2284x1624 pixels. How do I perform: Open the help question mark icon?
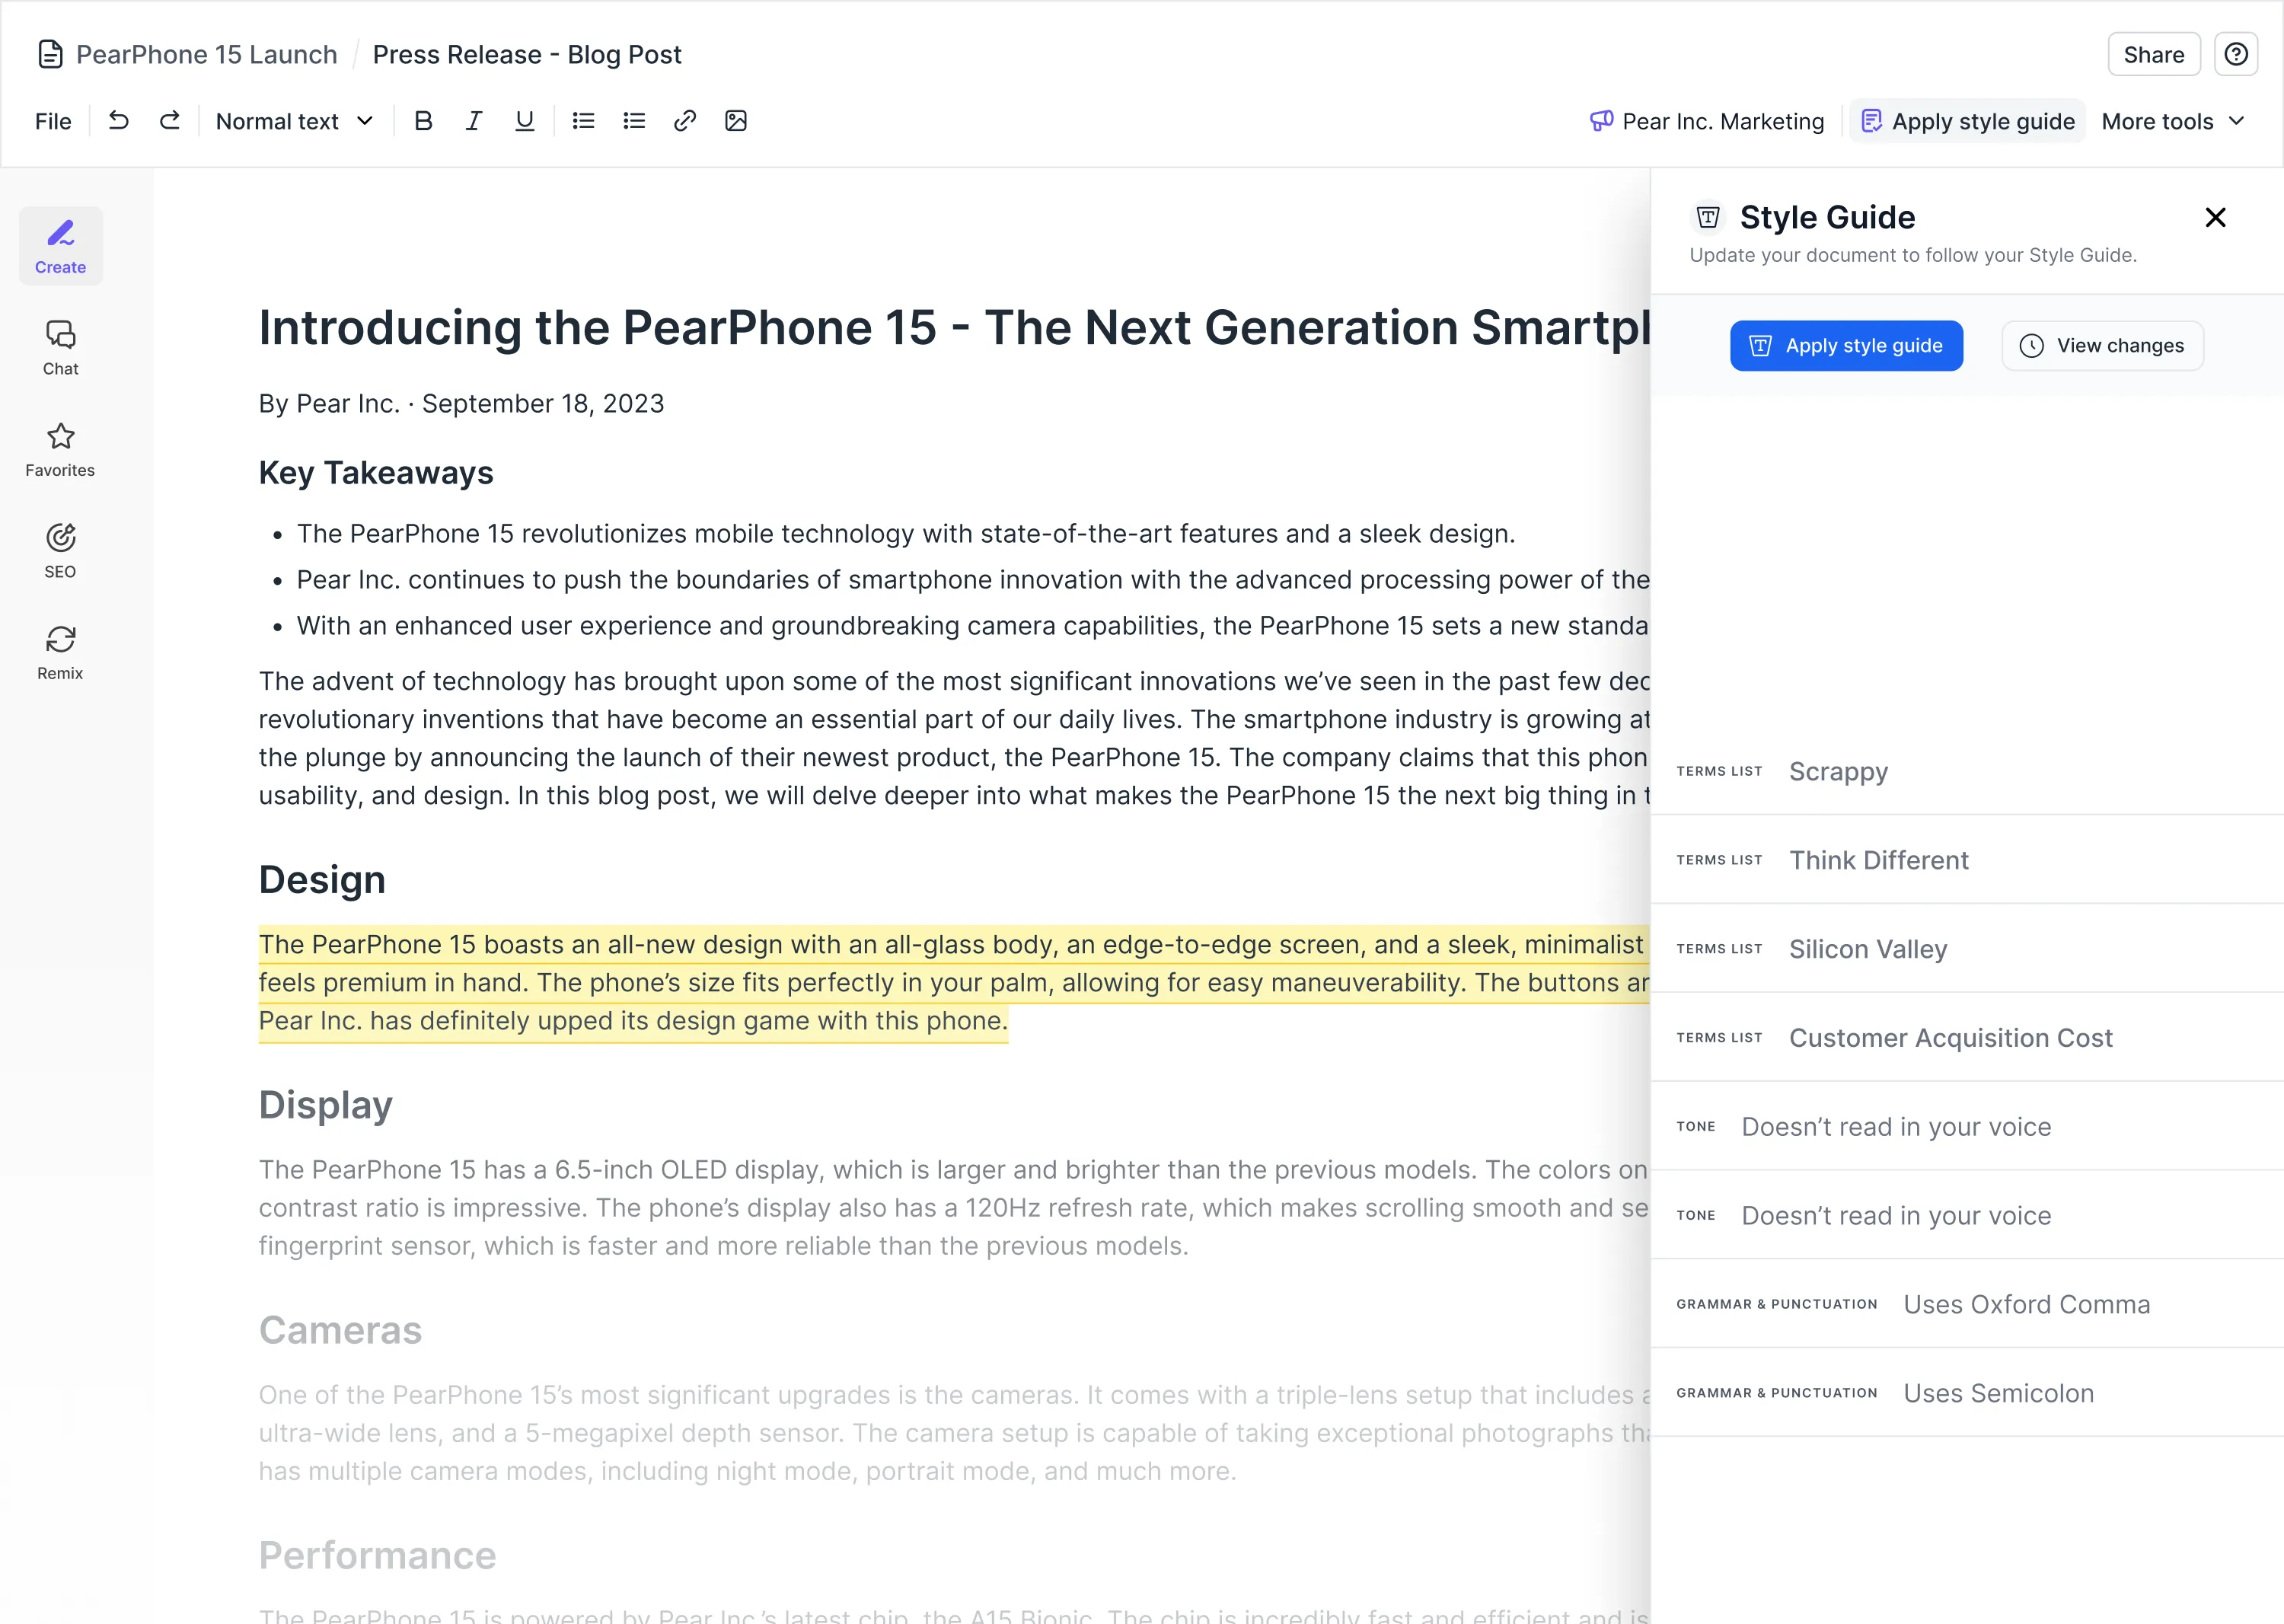(x=2236, y=54)
